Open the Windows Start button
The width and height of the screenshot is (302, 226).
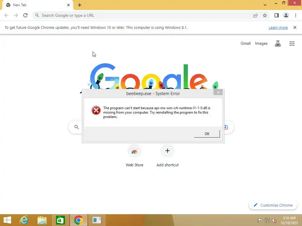click(x=7, y=220)
